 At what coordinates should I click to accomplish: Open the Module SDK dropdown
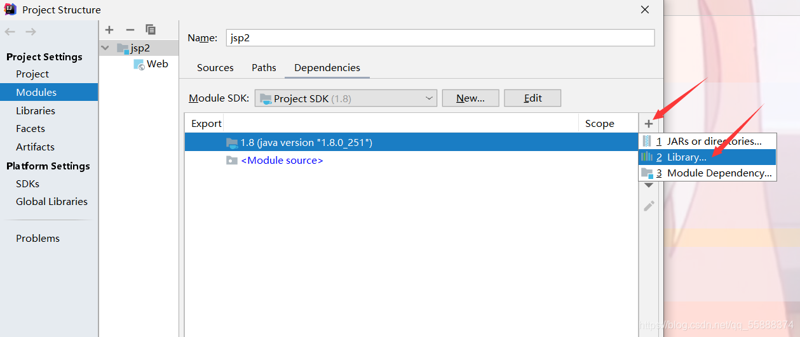pyautogui.click(x=346, y=98)
